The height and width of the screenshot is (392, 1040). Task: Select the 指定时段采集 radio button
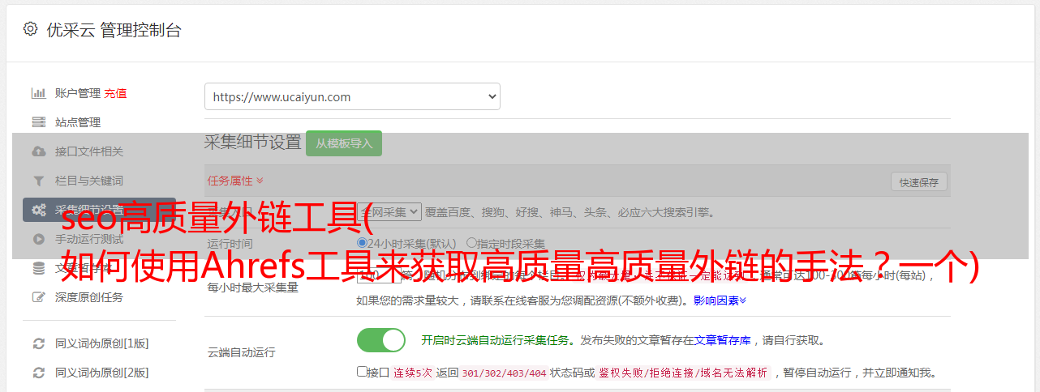click(x=471, y=243)
